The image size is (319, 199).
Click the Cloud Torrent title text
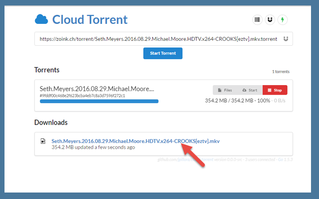(x=90, y=19)
